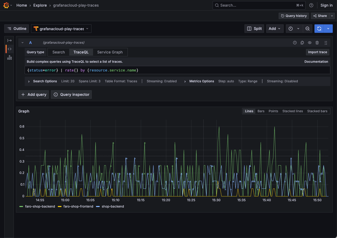Click the code editor icon in the left sidebar
The width and height of the screenshot is (337, 238).
click(x=10, y=49)
